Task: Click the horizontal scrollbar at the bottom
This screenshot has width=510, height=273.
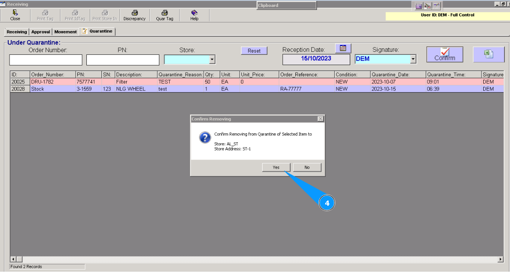Action: point(259,259)
